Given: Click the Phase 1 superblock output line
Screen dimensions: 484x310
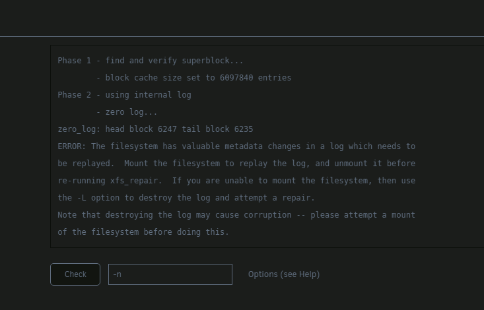Looking at the screenshot, I should tap(151, 61).
